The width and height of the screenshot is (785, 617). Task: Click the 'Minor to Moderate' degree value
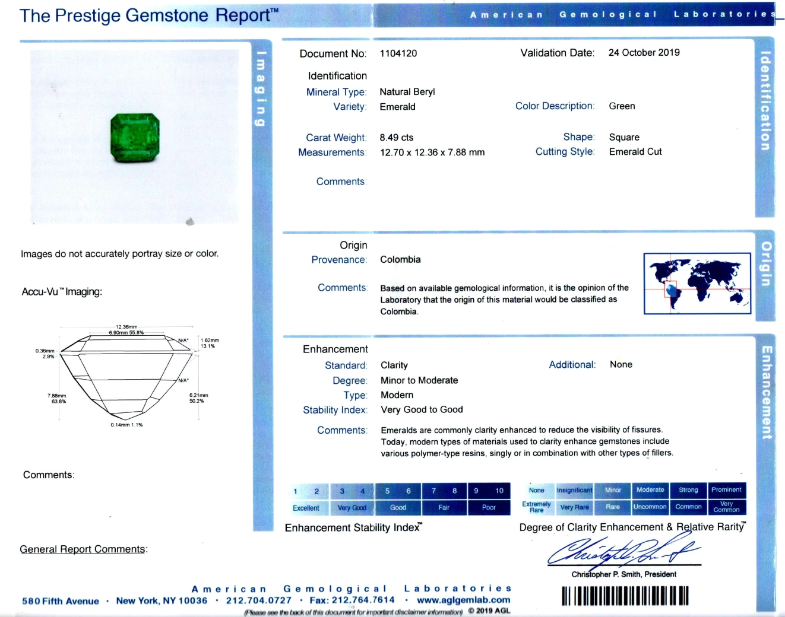419,380
